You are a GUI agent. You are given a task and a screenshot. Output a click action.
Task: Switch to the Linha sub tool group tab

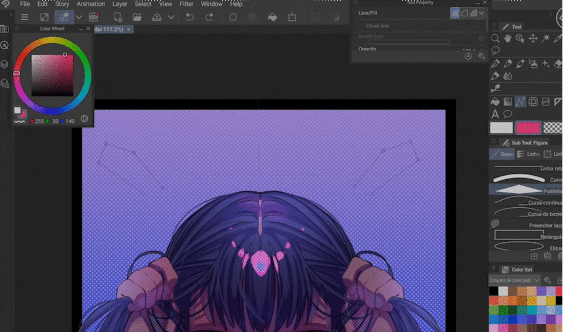coord(528,154)
